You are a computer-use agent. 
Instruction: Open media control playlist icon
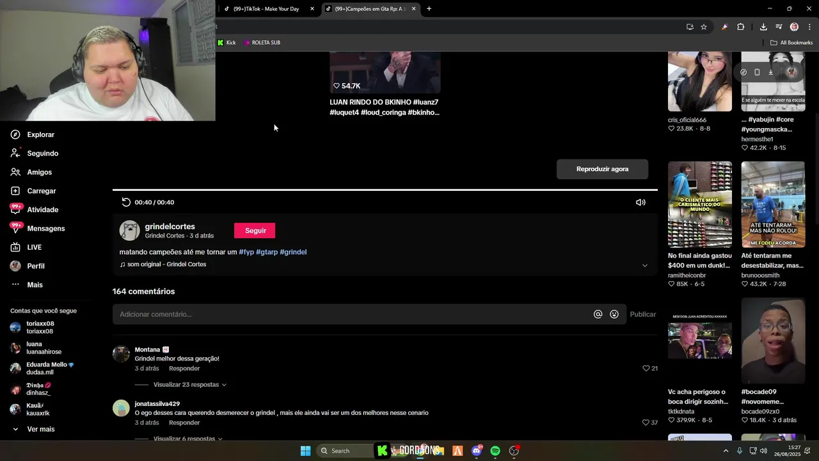[779, 27]
